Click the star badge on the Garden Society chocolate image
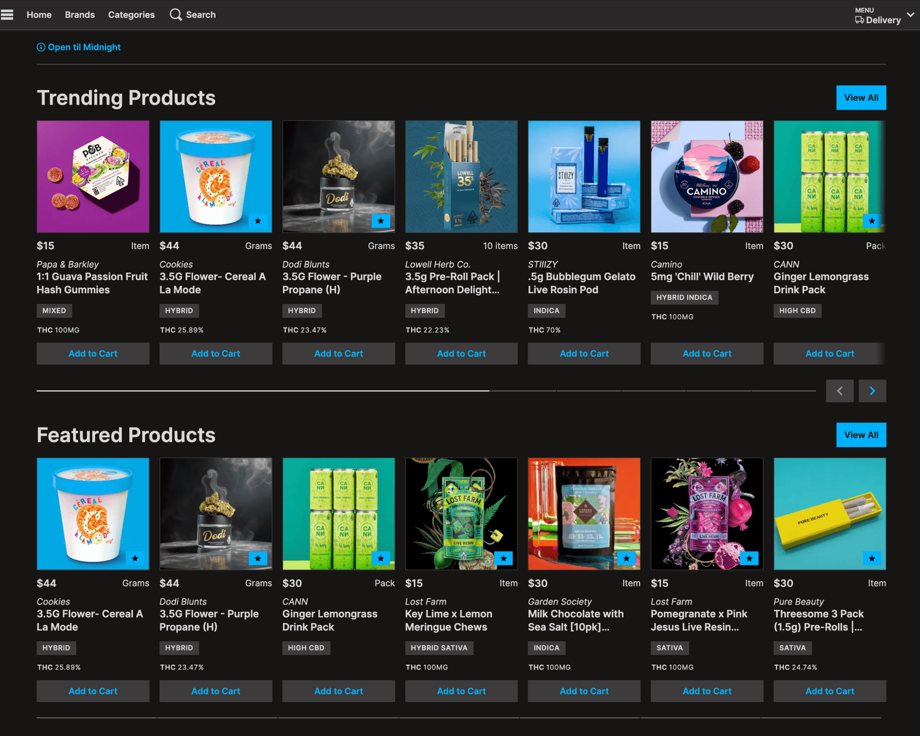The image size is (920, 736). 627,558
